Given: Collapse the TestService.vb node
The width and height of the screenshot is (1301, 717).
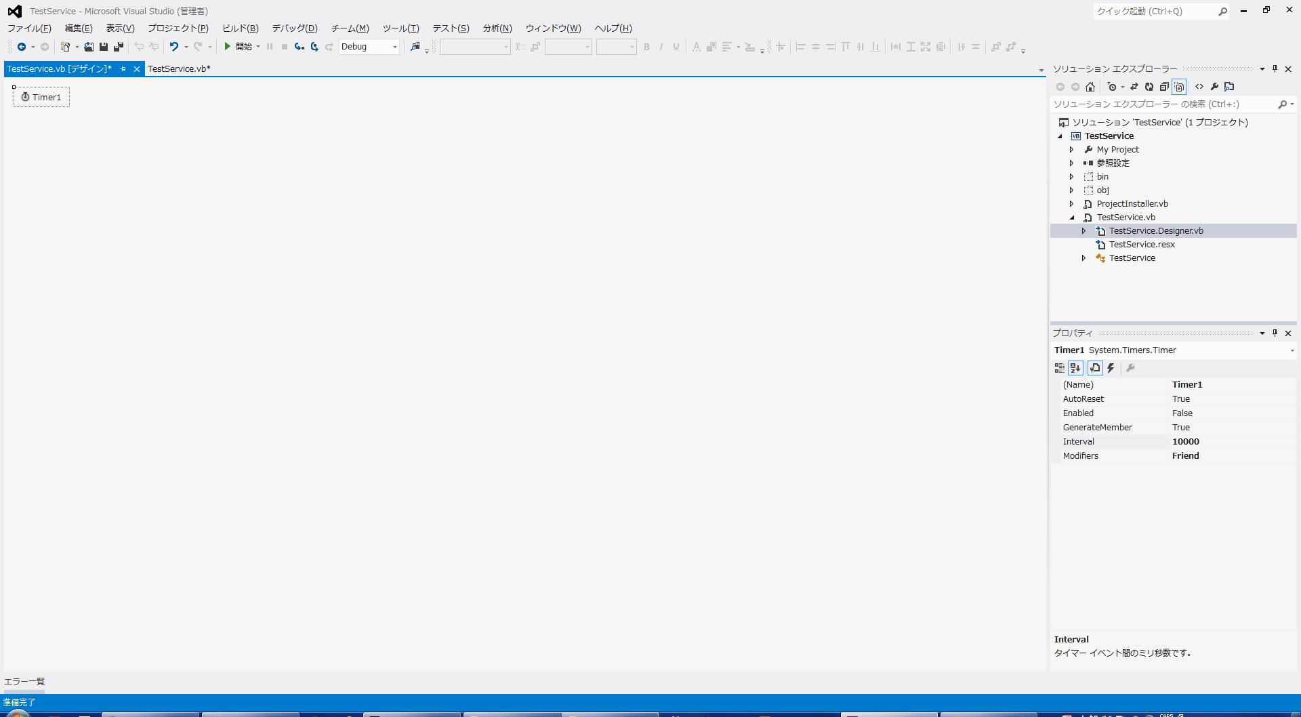Looking at the screenshot, I should click(x=1072, y=218).
